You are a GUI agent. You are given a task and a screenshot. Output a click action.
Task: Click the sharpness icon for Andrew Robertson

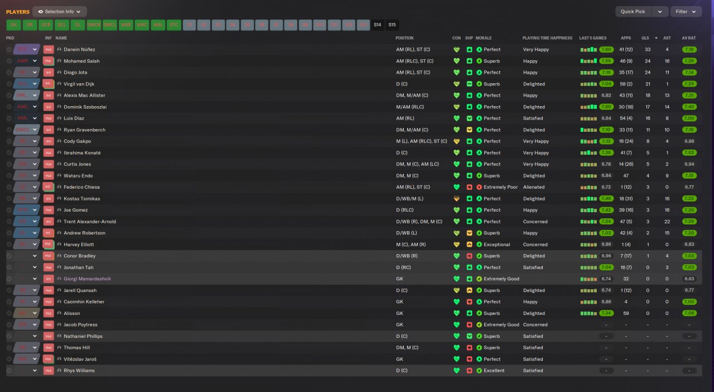tap(469, 233)
